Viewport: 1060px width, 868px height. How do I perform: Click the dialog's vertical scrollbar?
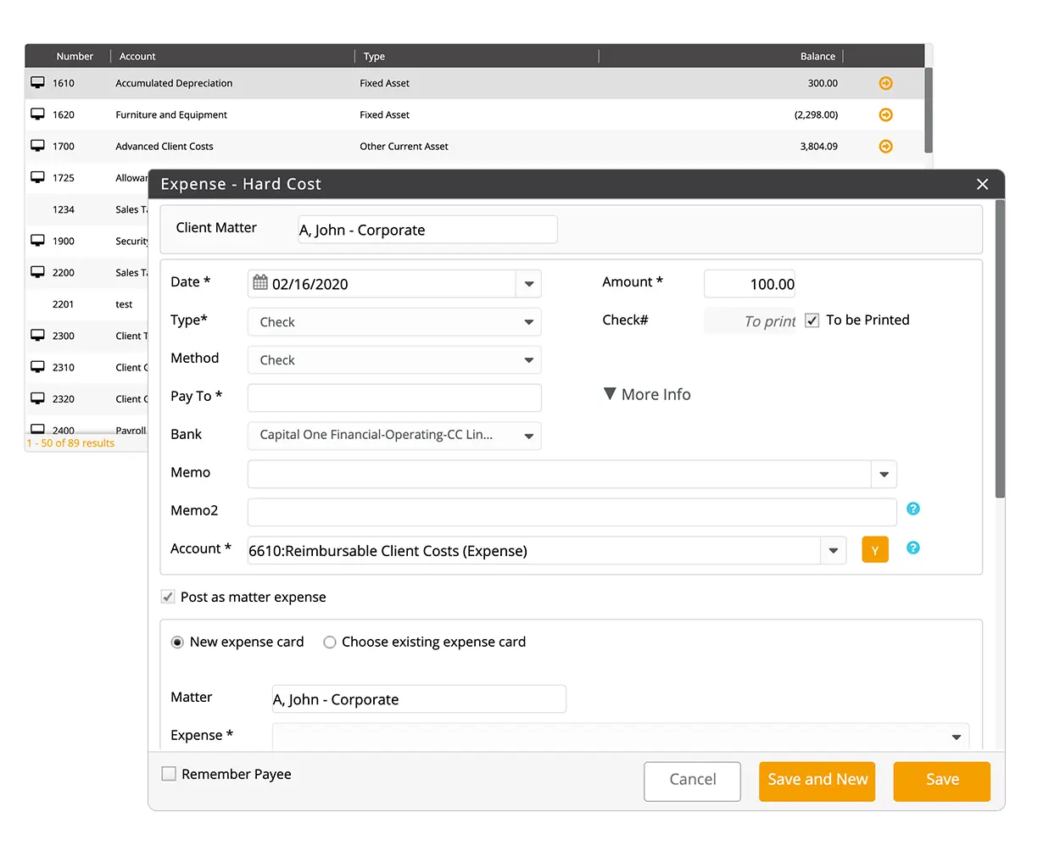click(1000, 348)
